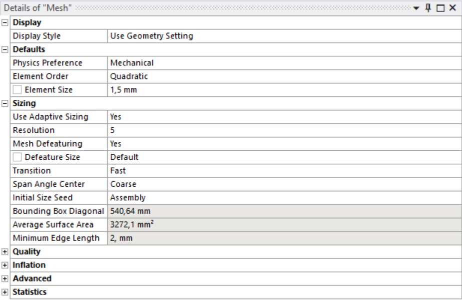Enable the Element Size checkbox
The height and width of the screenshot is (304, 462).
[x=17, y=90]
